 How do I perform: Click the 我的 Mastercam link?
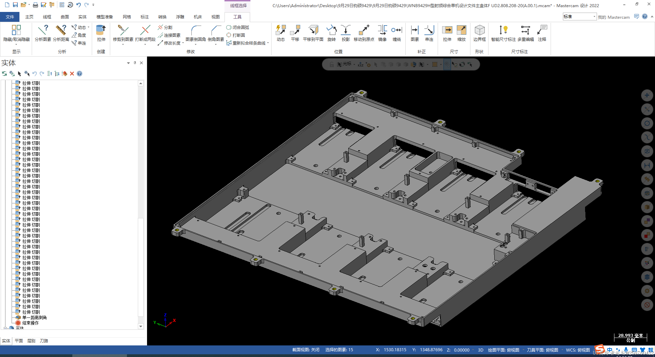coord(614,17)
